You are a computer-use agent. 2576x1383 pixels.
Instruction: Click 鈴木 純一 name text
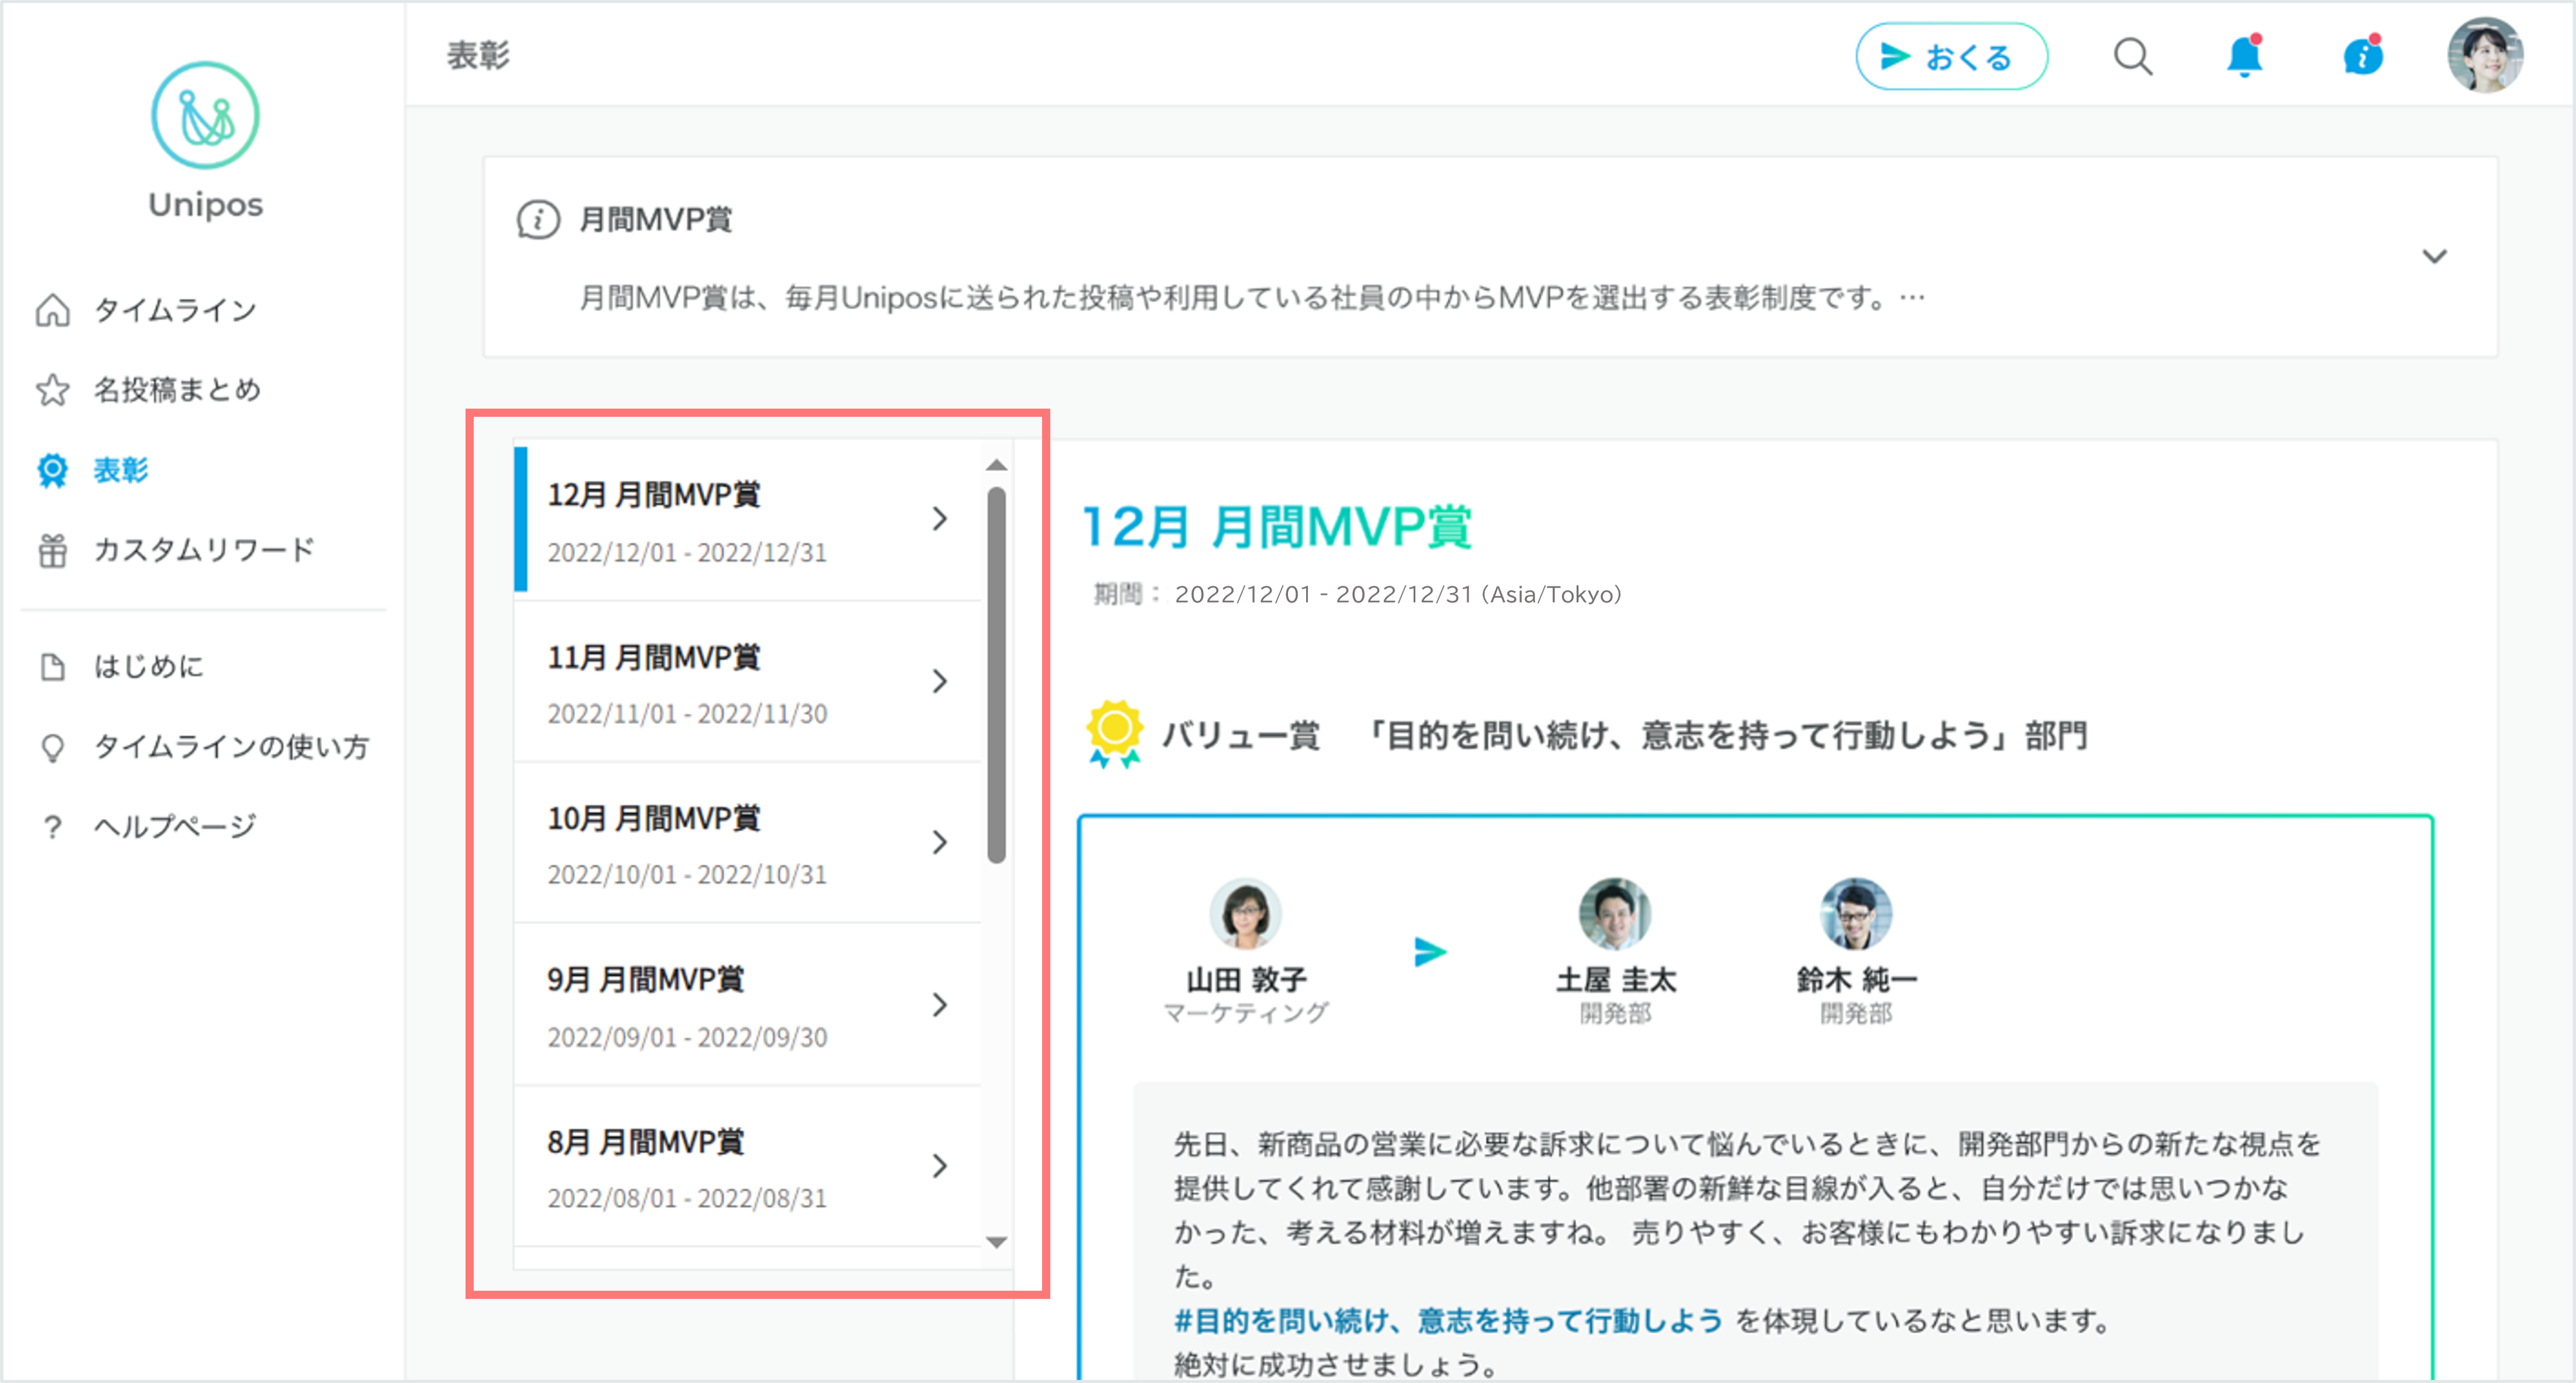[x=1856, y=979]
